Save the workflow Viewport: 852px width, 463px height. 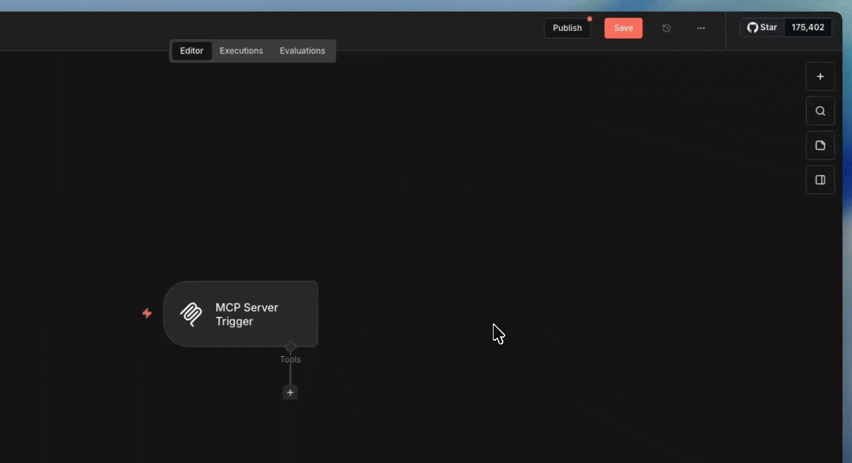coord(623,28)
